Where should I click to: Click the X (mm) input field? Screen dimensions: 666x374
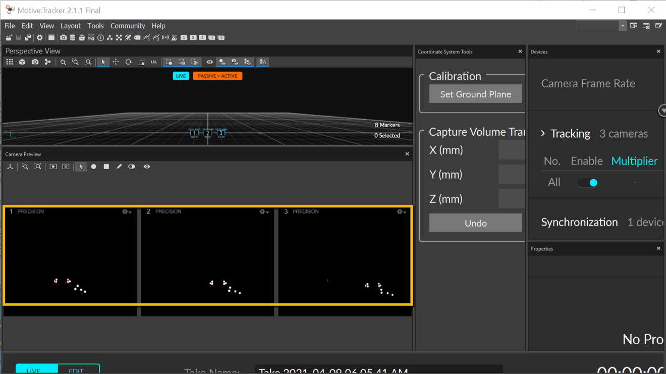[x=511, y=150]
